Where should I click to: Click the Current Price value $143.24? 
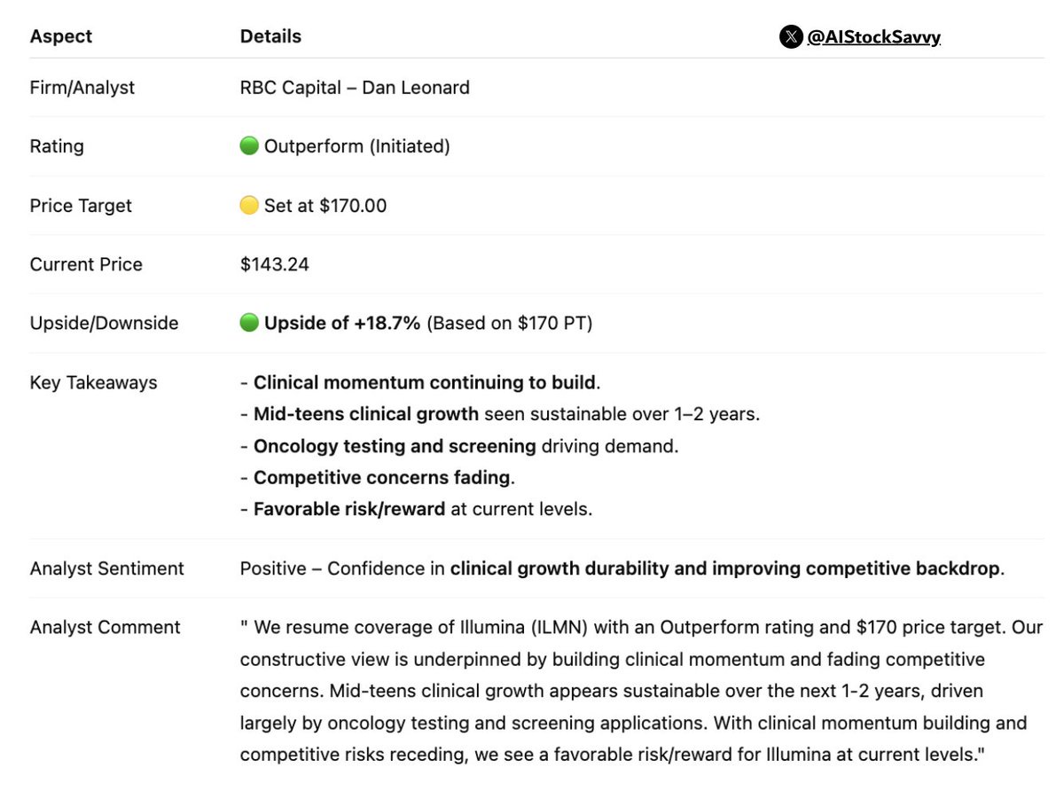pyautogui.click(x=275, y=264)
